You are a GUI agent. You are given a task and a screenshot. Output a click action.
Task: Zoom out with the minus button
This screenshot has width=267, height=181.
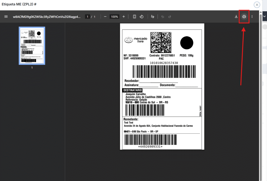(x=105, y=17)
